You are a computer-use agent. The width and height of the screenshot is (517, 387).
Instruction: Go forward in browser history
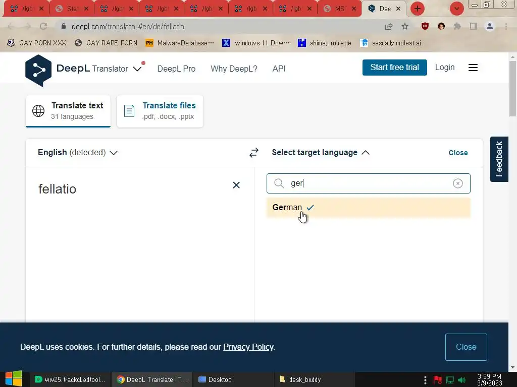27,26
